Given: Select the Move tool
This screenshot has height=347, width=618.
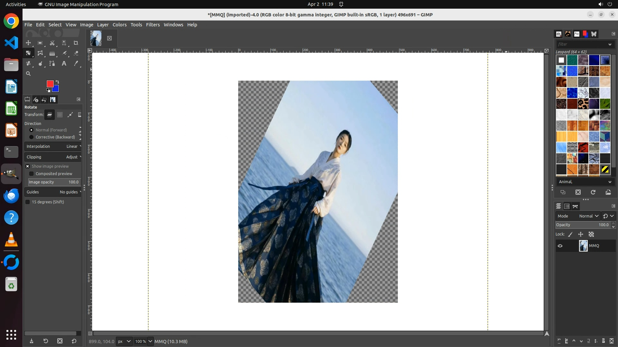Looking at the screenshot, I should [x=28, y=43].
